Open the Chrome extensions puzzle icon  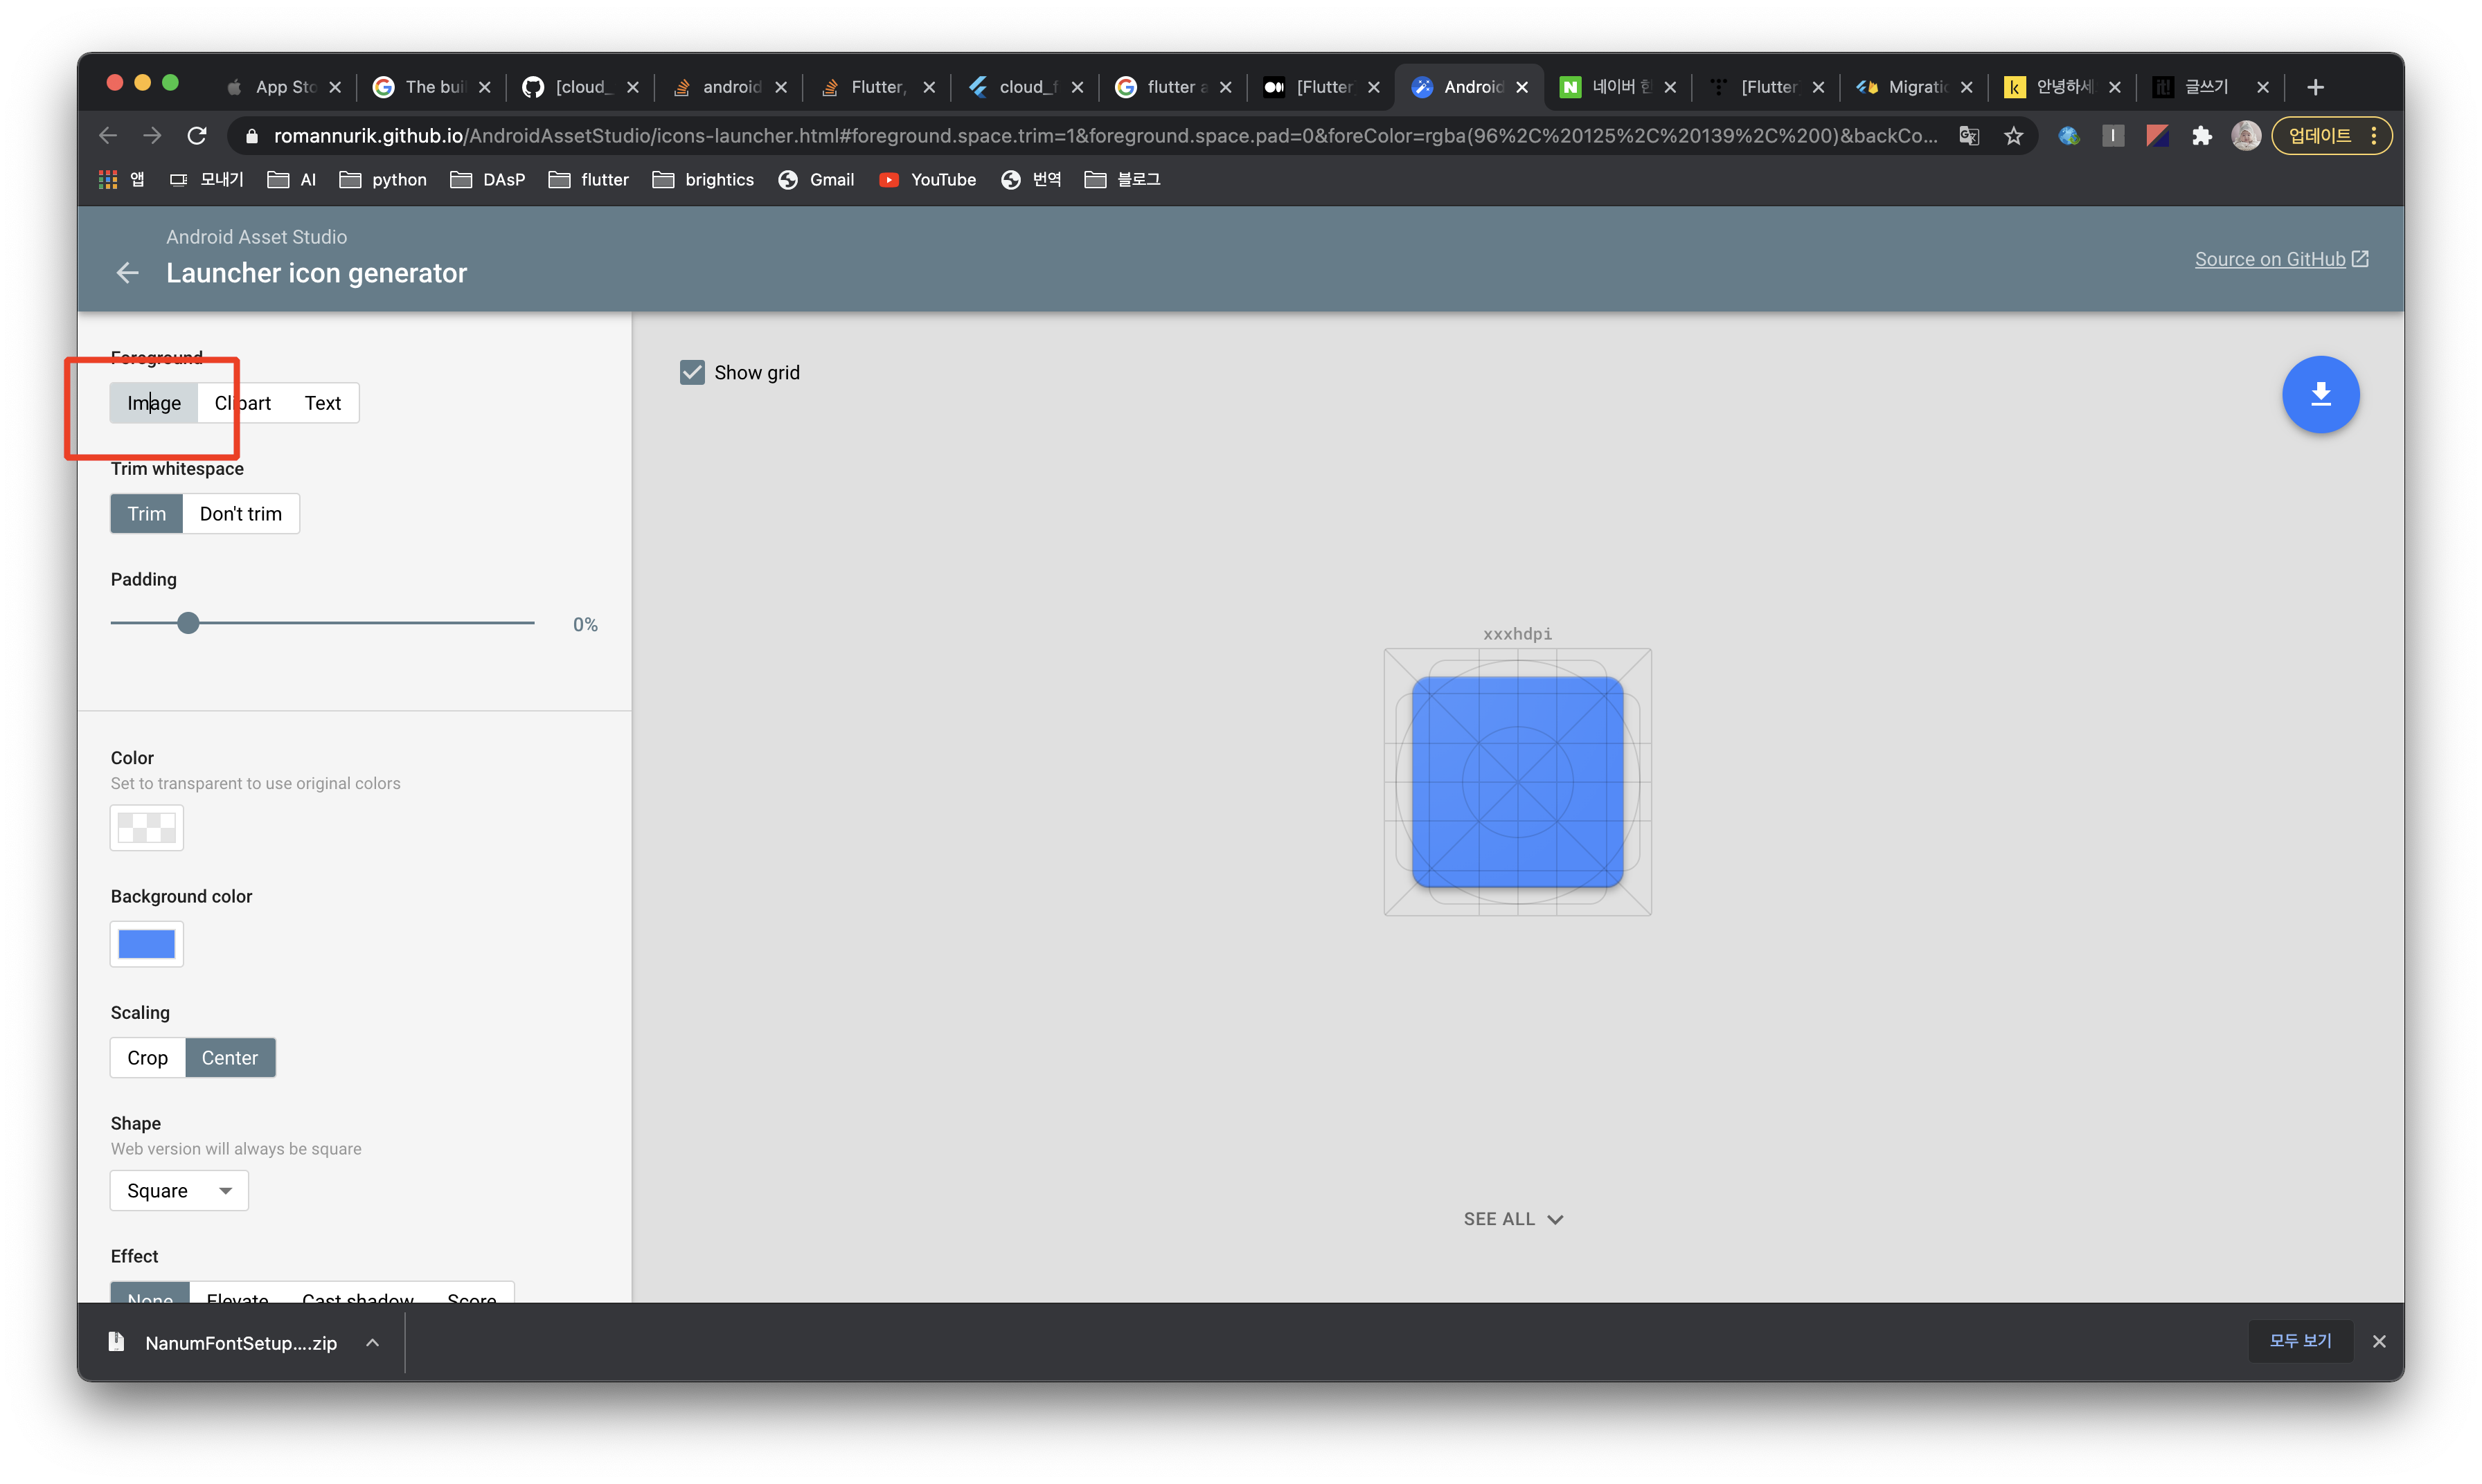click(2201, 136)
